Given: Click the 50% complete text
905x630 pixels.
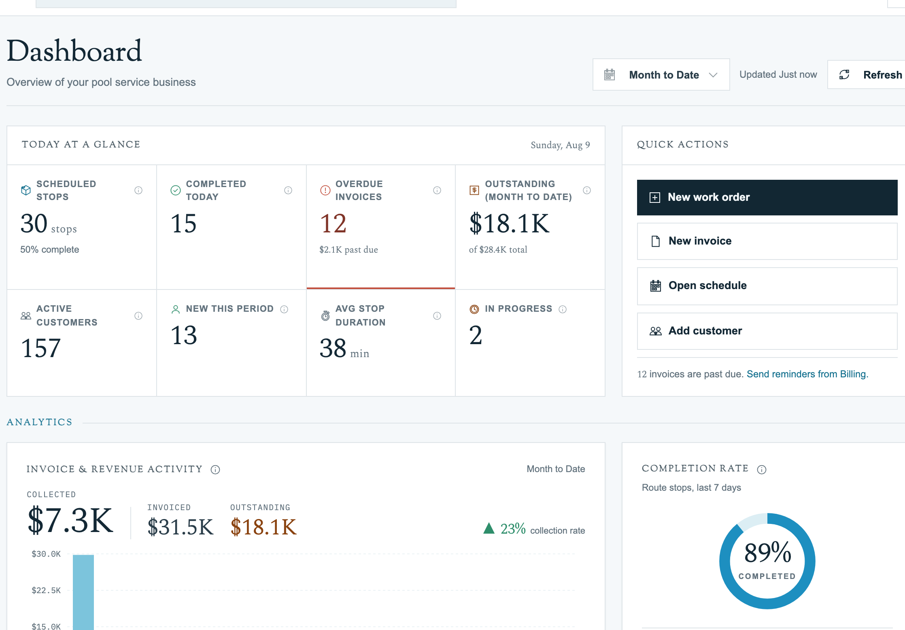Looking at the screenshot, I should click(50, 249).
